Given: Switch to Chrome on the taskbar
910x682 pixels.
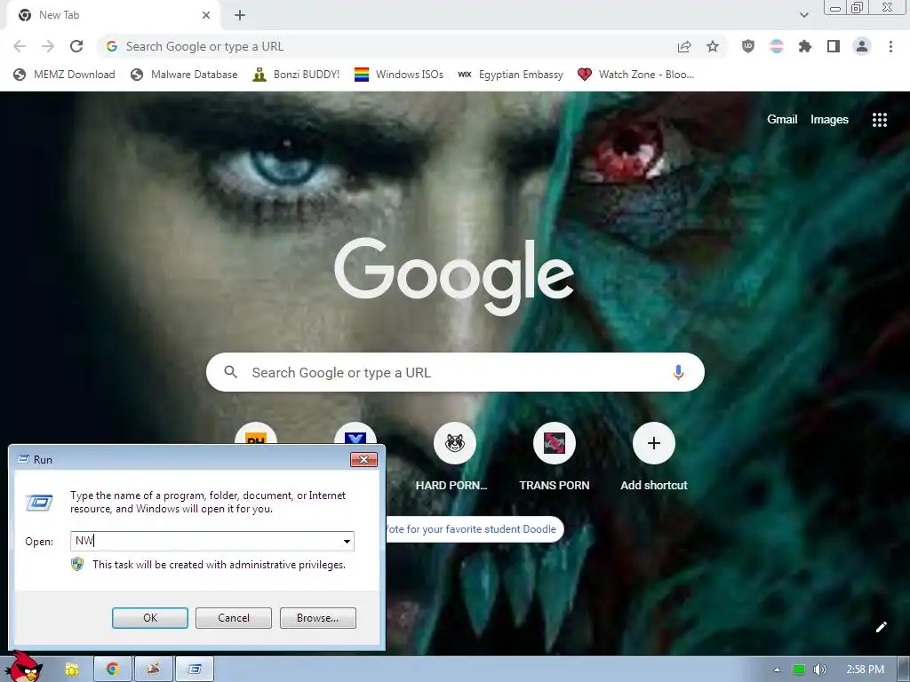Looking at the screenshot, I should pos(113,670).
